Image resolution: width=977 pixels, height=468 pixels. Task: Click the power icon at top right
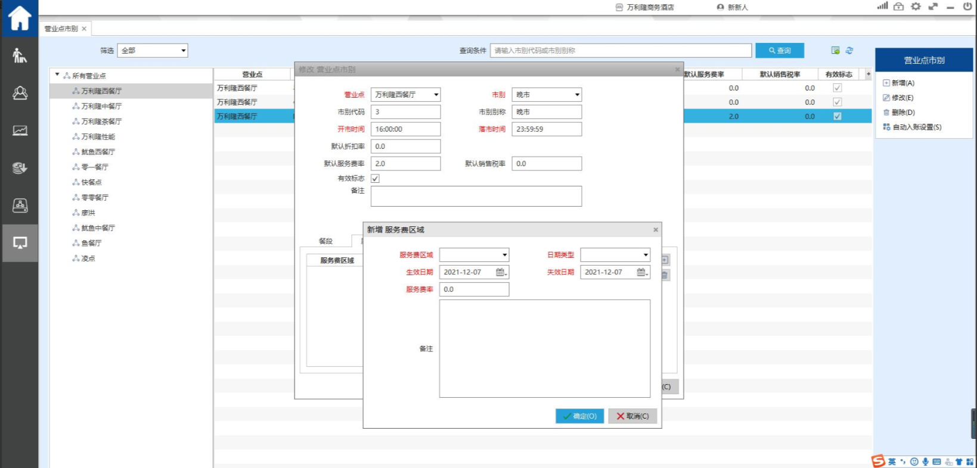click(x=967, y=7)
